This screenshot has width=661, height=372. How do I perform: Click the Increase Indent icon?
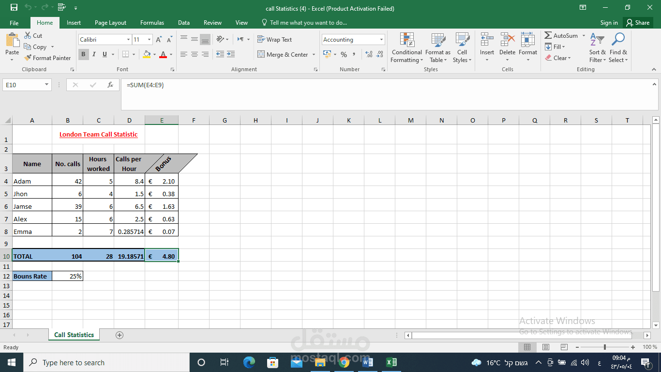click(x=231, y=54)
